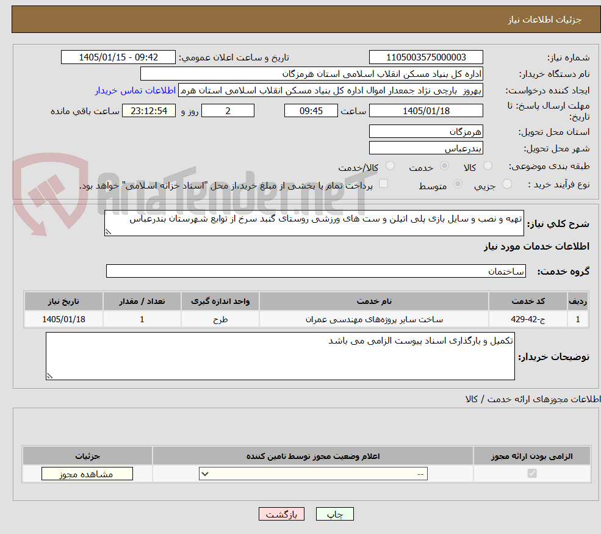Select the جزیی purchase type radio
Image resolution: width=601 pixels, height=534 pixels.
506,184
